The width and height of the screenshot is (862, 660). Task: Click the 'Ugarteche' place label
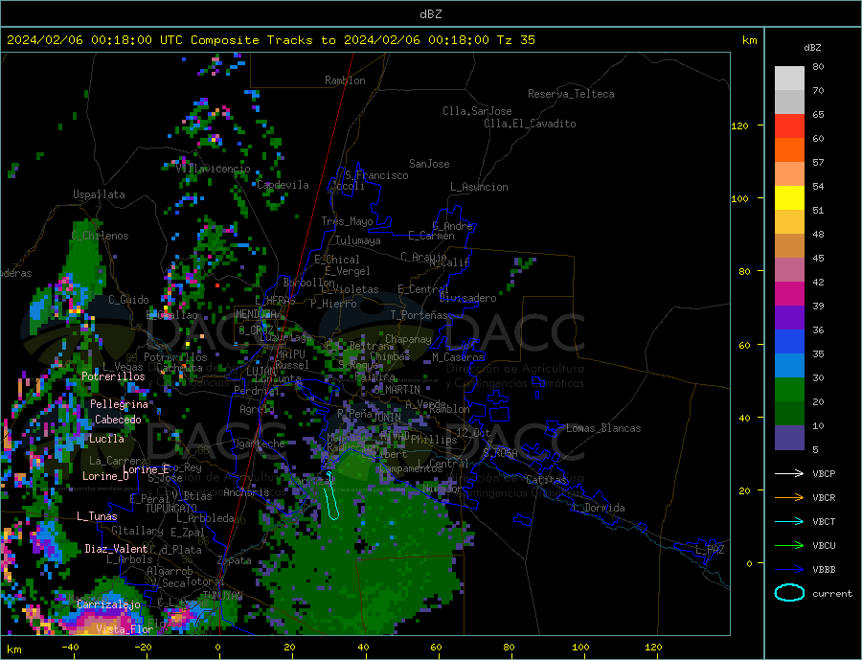259,444
